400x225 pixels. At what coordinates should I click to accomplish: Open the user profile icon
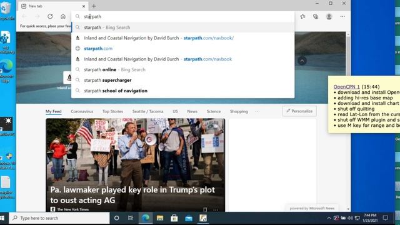[329, 17]
